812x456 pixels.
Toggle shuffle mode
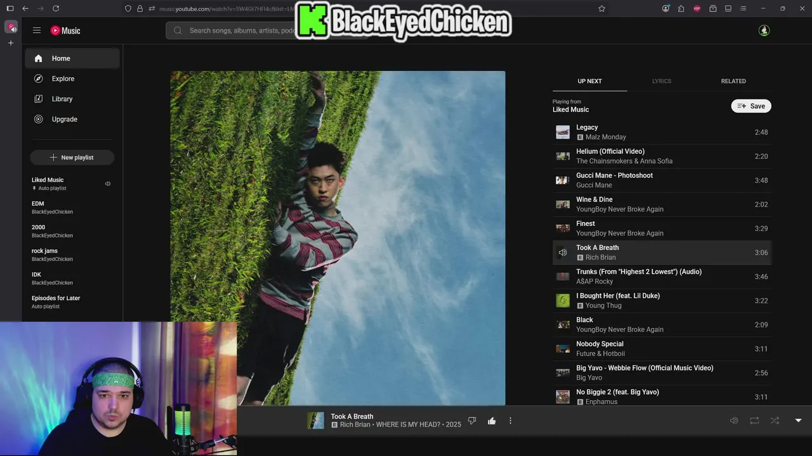coord(775,421)
